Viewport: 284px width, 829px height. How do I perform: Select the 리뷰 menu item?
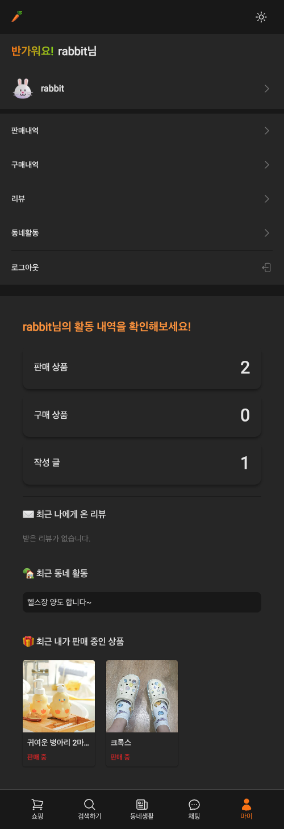click(142, 199)
